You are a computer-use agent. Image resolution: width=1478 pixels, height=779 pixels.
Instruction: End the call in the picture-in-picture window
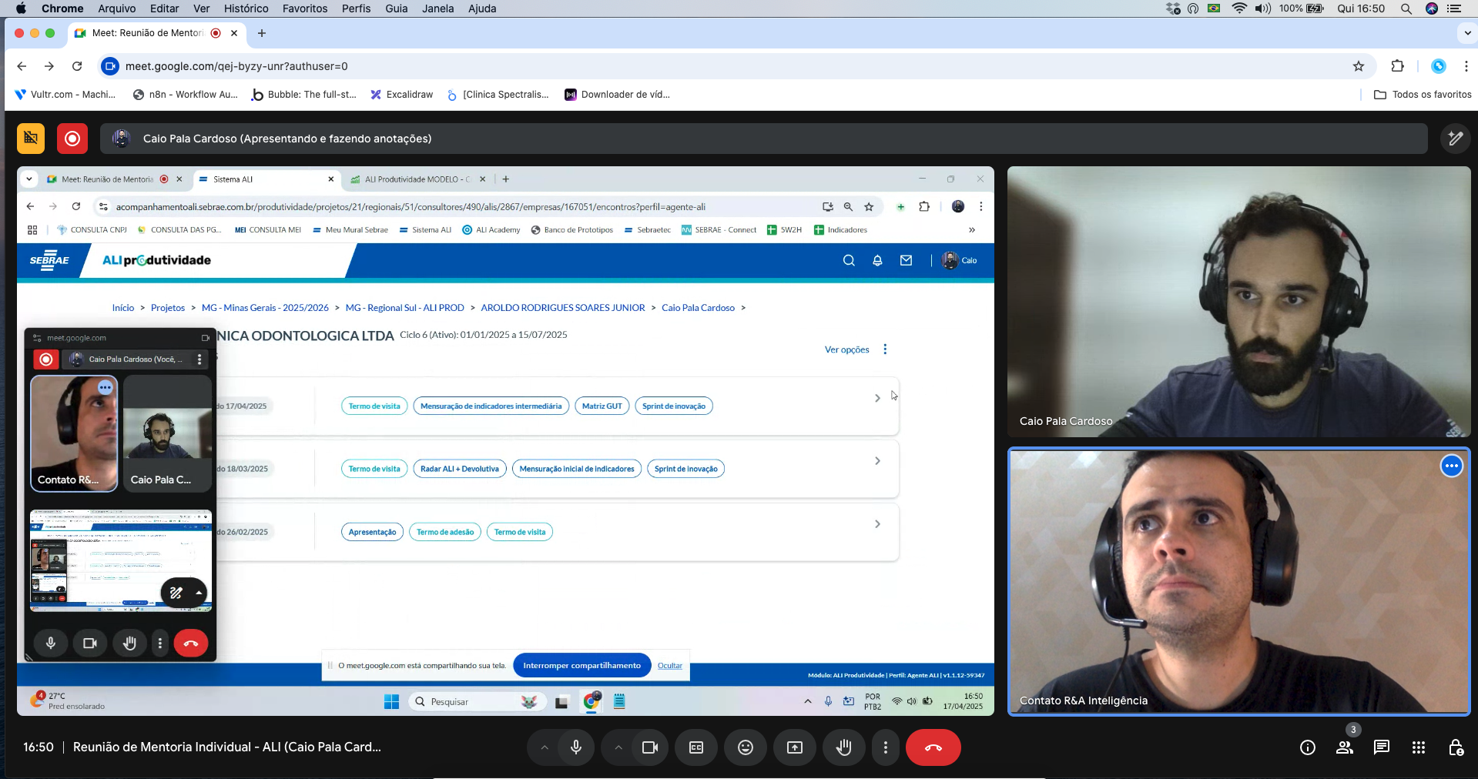click(191, 644)
